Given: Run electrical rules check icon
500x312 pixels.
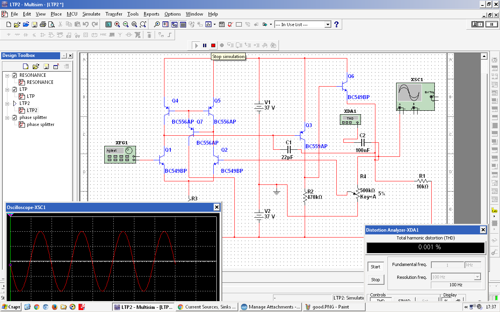Looking at the screenshot, I should tap(230, 24).
